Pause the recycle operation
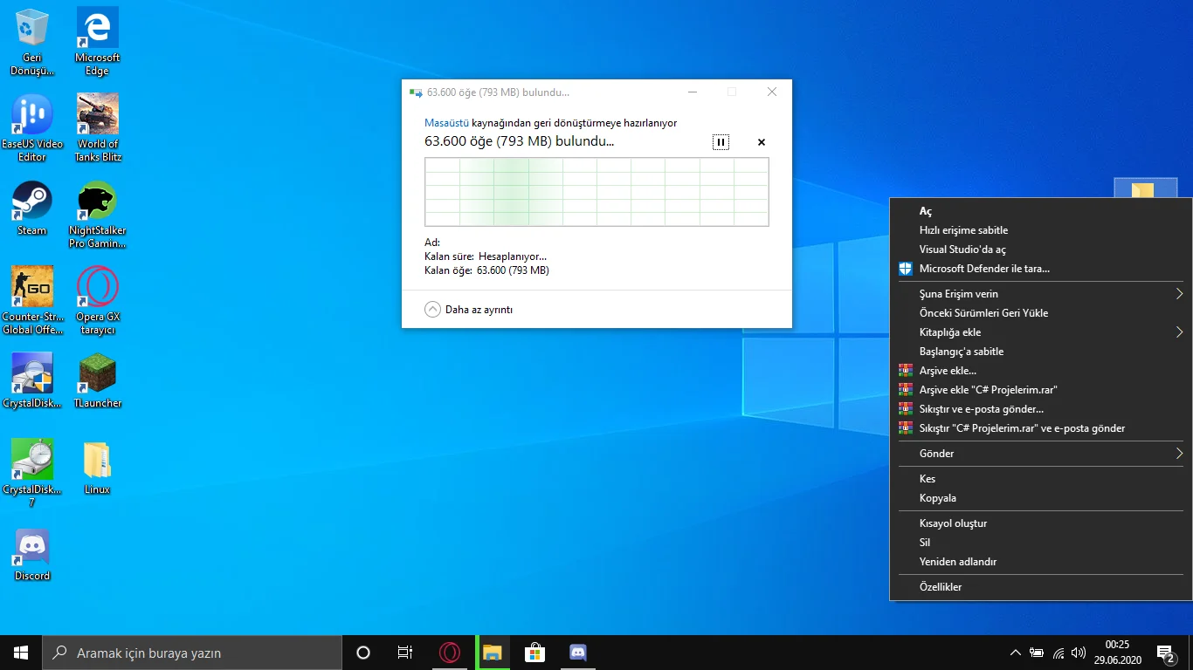 (x=721, y=142)
